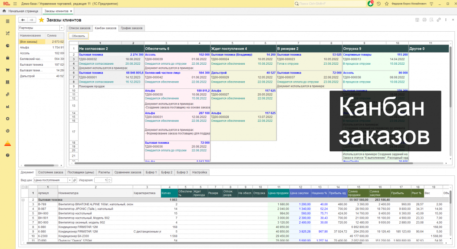Click the Обновить button
The image size is (457, 249).
pyautogui.click(x=79, y=36)
